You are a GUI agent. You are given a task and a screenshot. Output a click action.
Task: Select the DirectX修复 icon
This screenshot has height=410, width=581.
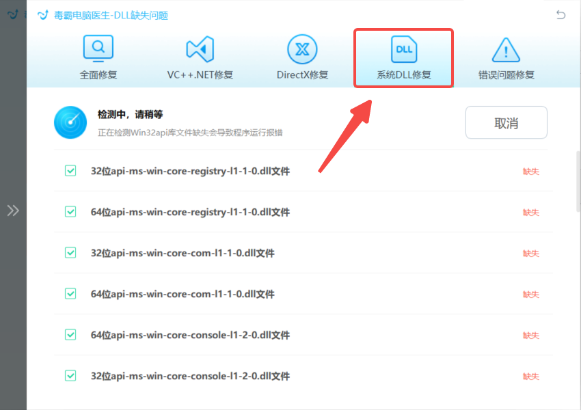pyautogui.click(x=302, y=49)
